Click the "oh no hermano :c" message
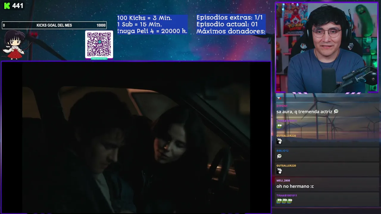This screenshot has width=381, height=214. coord(295,186)
